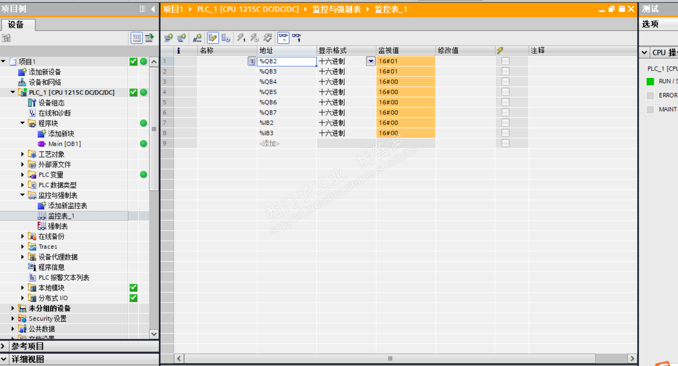Click the monitor once glasses icon

click(297, 38)
